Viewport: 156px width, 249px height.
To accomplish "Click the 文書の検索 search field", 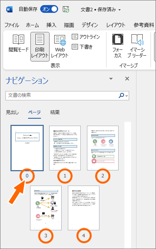I will [62, 95].
